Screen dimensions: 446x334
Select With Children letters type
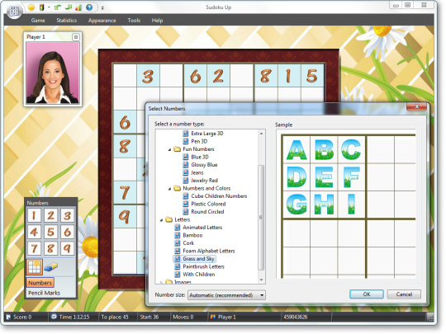198,275
